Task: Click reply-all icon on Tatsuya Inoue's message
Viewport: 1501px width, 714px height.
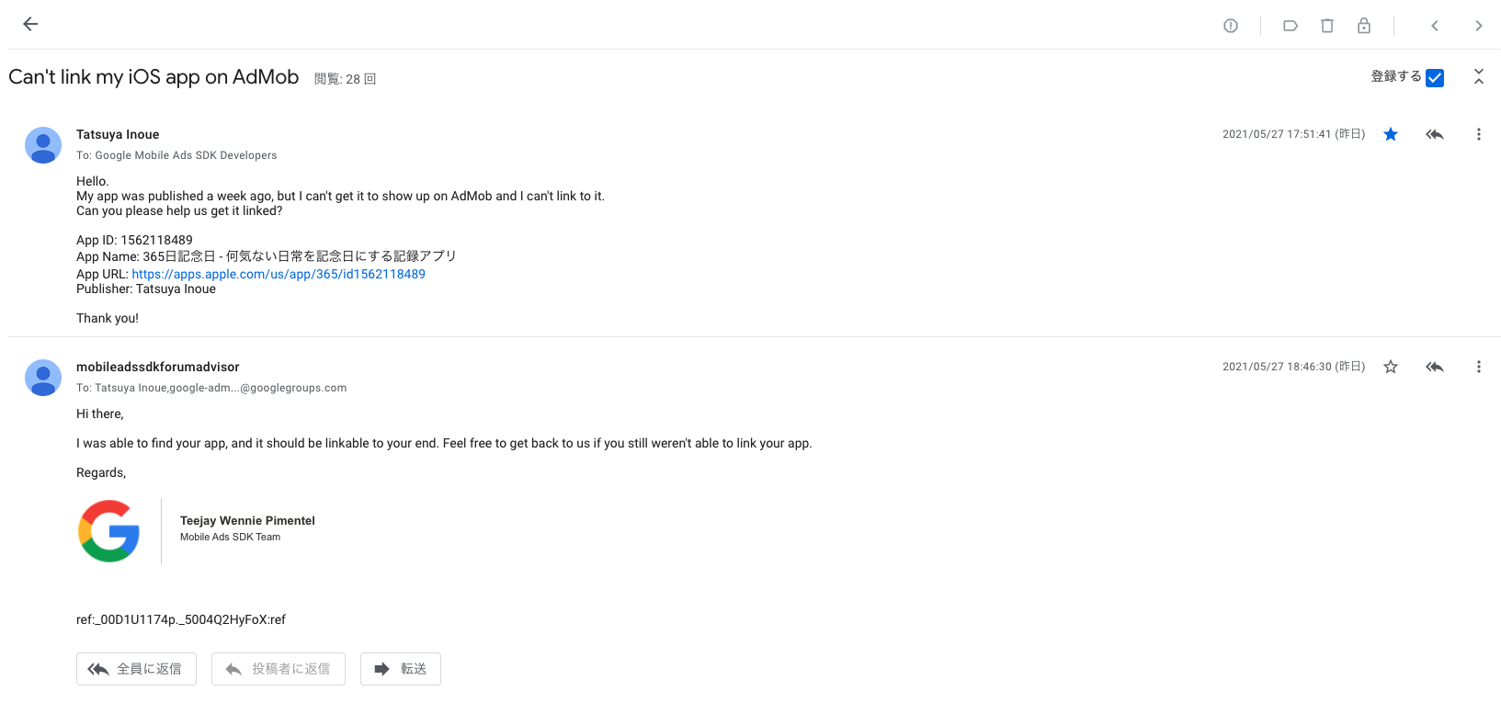Action: pos(1435,135)
